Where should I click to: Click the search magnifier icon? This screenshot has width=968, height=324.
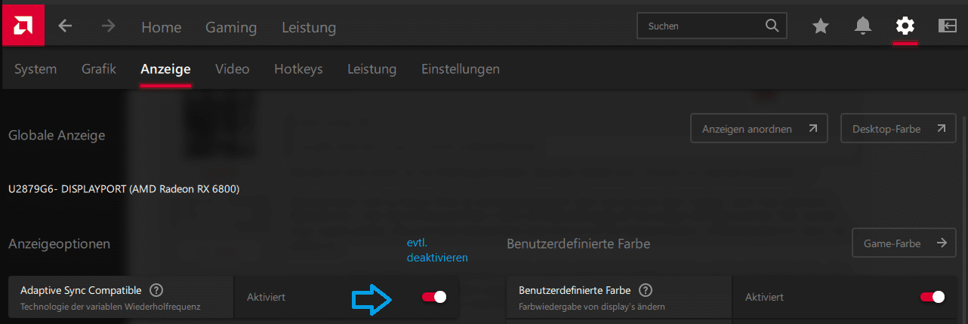tap(772, 26)
